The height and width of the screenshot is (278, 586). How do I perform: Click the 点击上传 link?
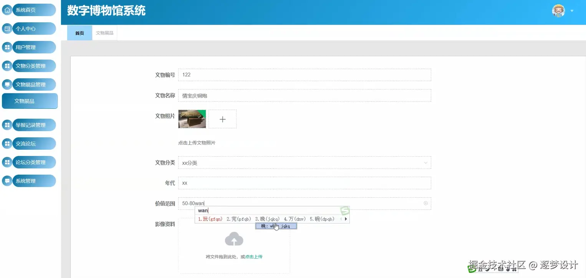click(254, 257)
